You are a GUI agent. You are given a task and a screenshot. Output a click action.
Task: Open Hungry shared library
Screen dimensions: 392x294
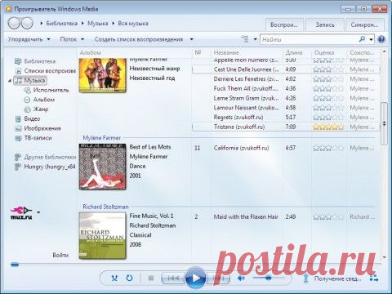(x=50, y=167)
